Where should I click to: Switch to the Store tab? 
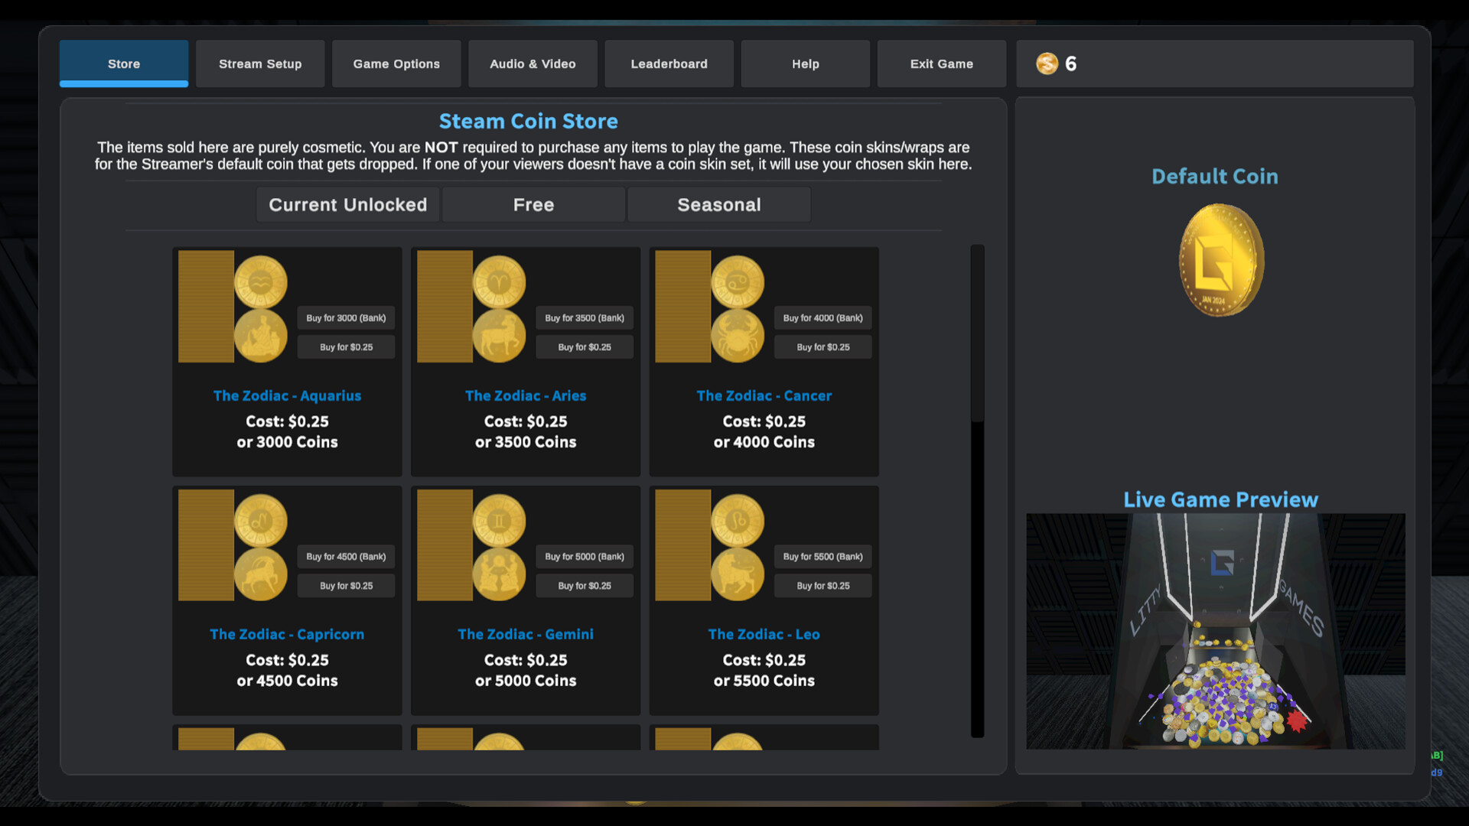pyautogui.click(x=123, y=63)
